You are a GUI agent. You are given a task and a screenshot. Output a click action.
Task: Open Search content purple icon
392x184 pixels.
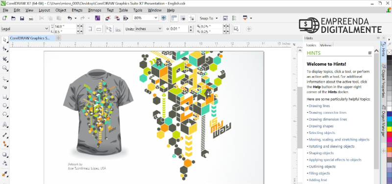pos(98,18)
